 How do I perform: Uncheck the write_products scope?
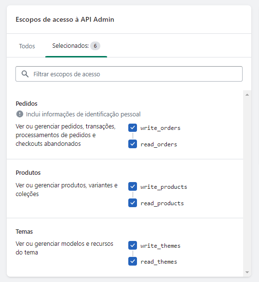(x=133, y=186)
